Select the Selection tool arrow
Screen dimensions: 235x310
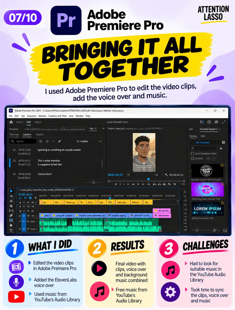11,191
